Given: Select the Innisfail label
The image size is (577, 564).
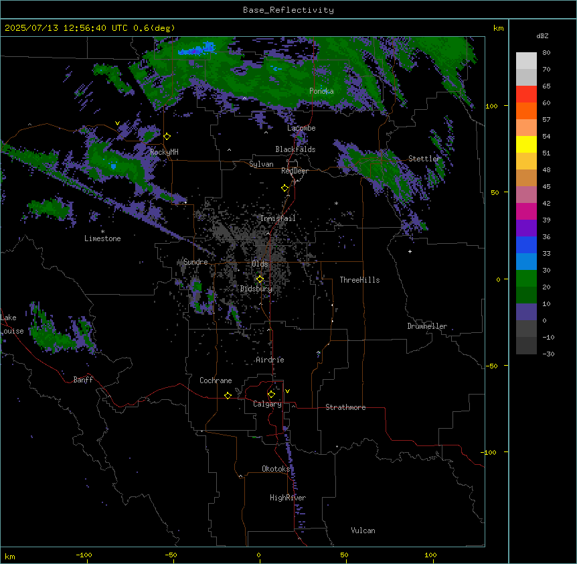Looking at the screenshot, I should click(x=278, y=218).
